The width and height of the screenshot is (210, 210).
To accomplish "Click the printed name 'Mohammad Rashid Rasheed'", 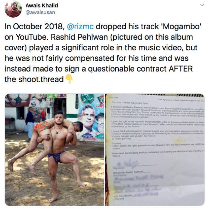I will 128,172.
